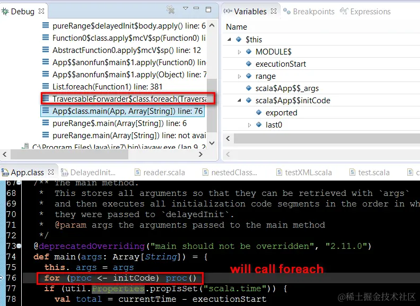The width and height of the screenshot is (420, 306).
Task: Expand the last0 variable node
Action: coord(249,125)
